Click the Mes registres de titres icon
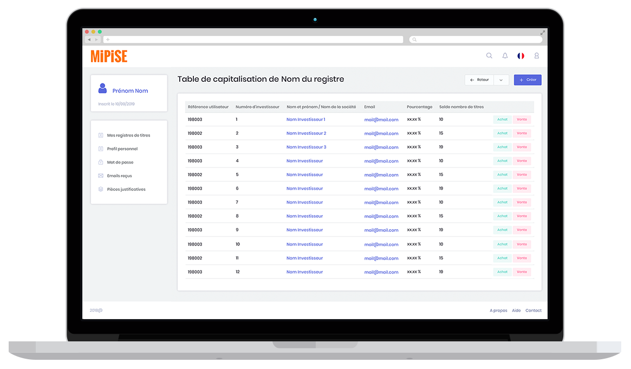The image size is (631, 369). [x=101, y=135]
